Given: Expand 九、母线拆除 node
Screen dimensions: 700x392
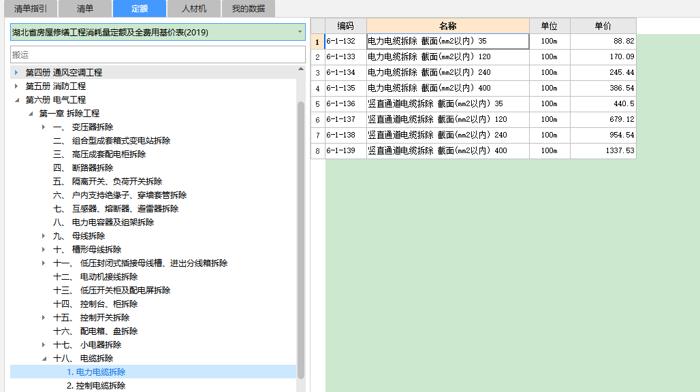Looking at the screenshot, I should 44,236.
